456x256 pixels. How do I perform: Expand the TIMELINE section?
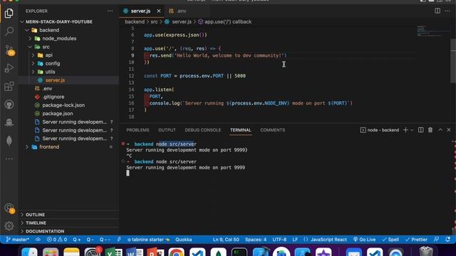point(36,223)
